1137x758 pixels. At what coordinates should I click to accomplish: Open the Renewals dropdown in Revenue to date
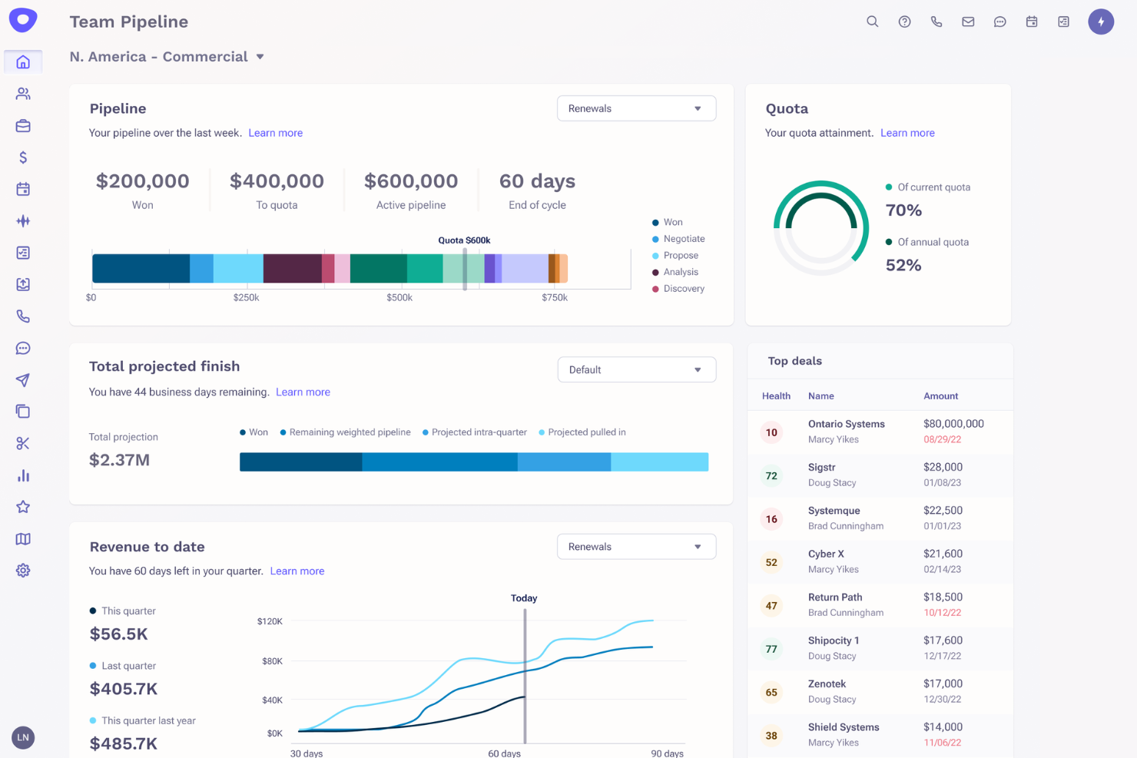click(x=637, y=547)
